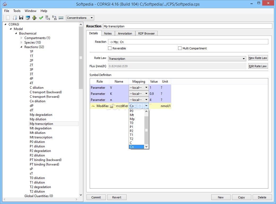Image resolution: width=276 pixels, height=204 pixels.
Task: Click the Reaction name field 'Mp transcription'
Action: pyautogui.click(x=187, y=26)
